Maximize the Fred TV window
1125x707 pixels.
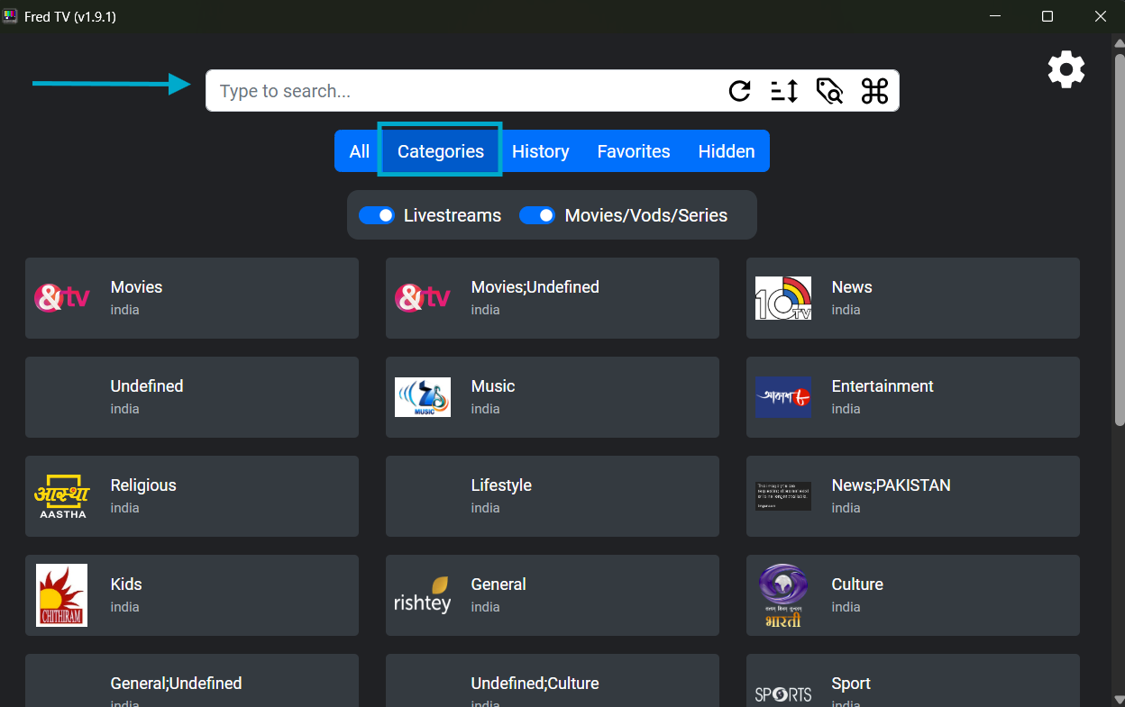tap(1047, 16)
